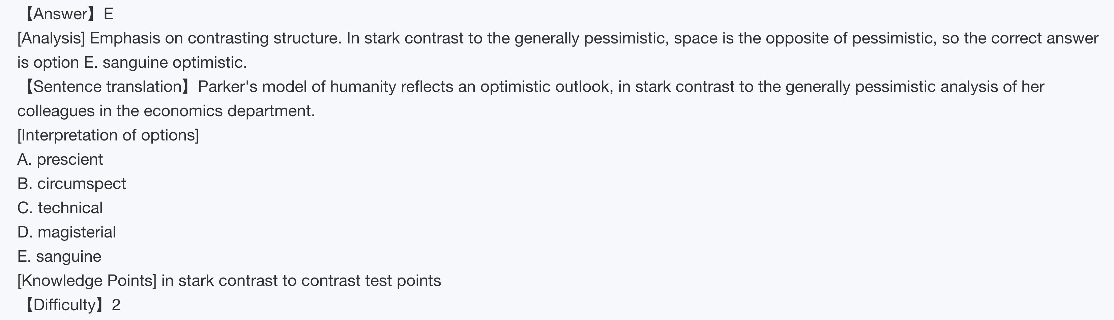Click the phrase "economics department"

point(229,111)
